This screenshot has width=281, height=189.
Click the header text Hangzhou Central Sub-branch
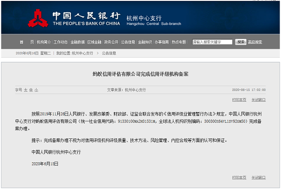point(154,24)
